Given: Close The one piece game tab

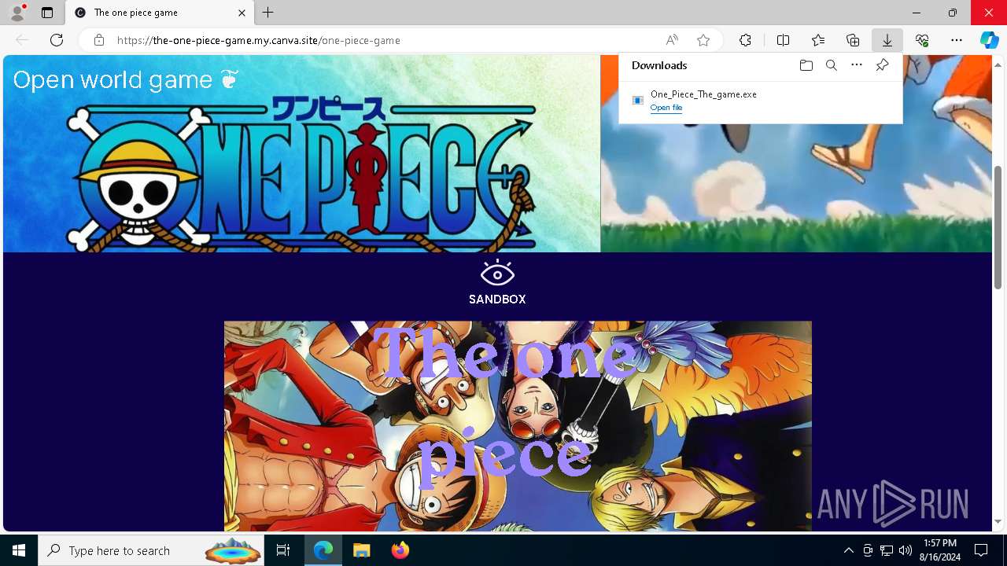Looking at the screenshot, I should (242, 13).
